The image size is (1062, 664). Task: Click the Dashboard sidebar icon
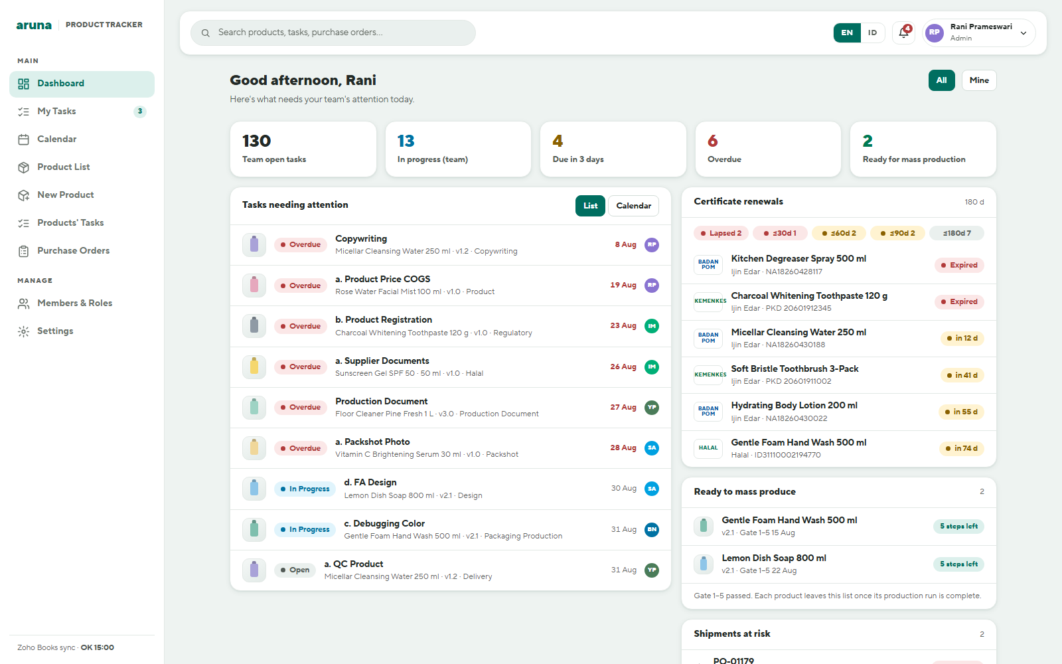pos(24,84)
